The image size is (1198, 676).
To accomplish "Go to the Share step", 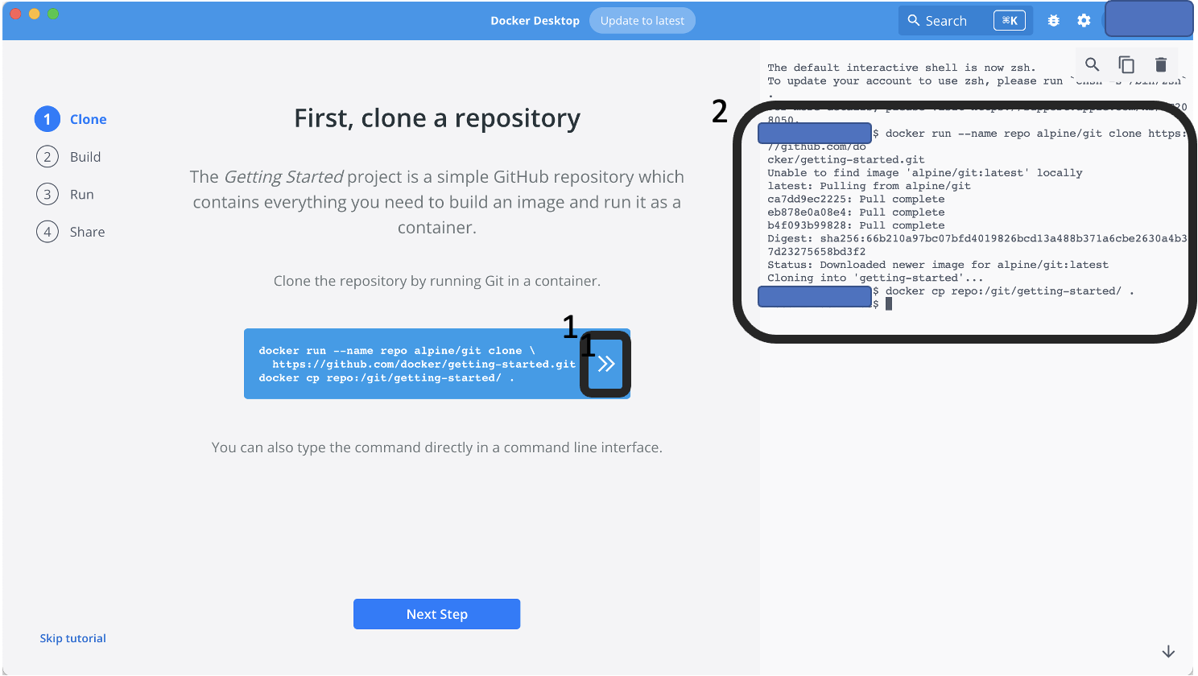I will point(71,232).
